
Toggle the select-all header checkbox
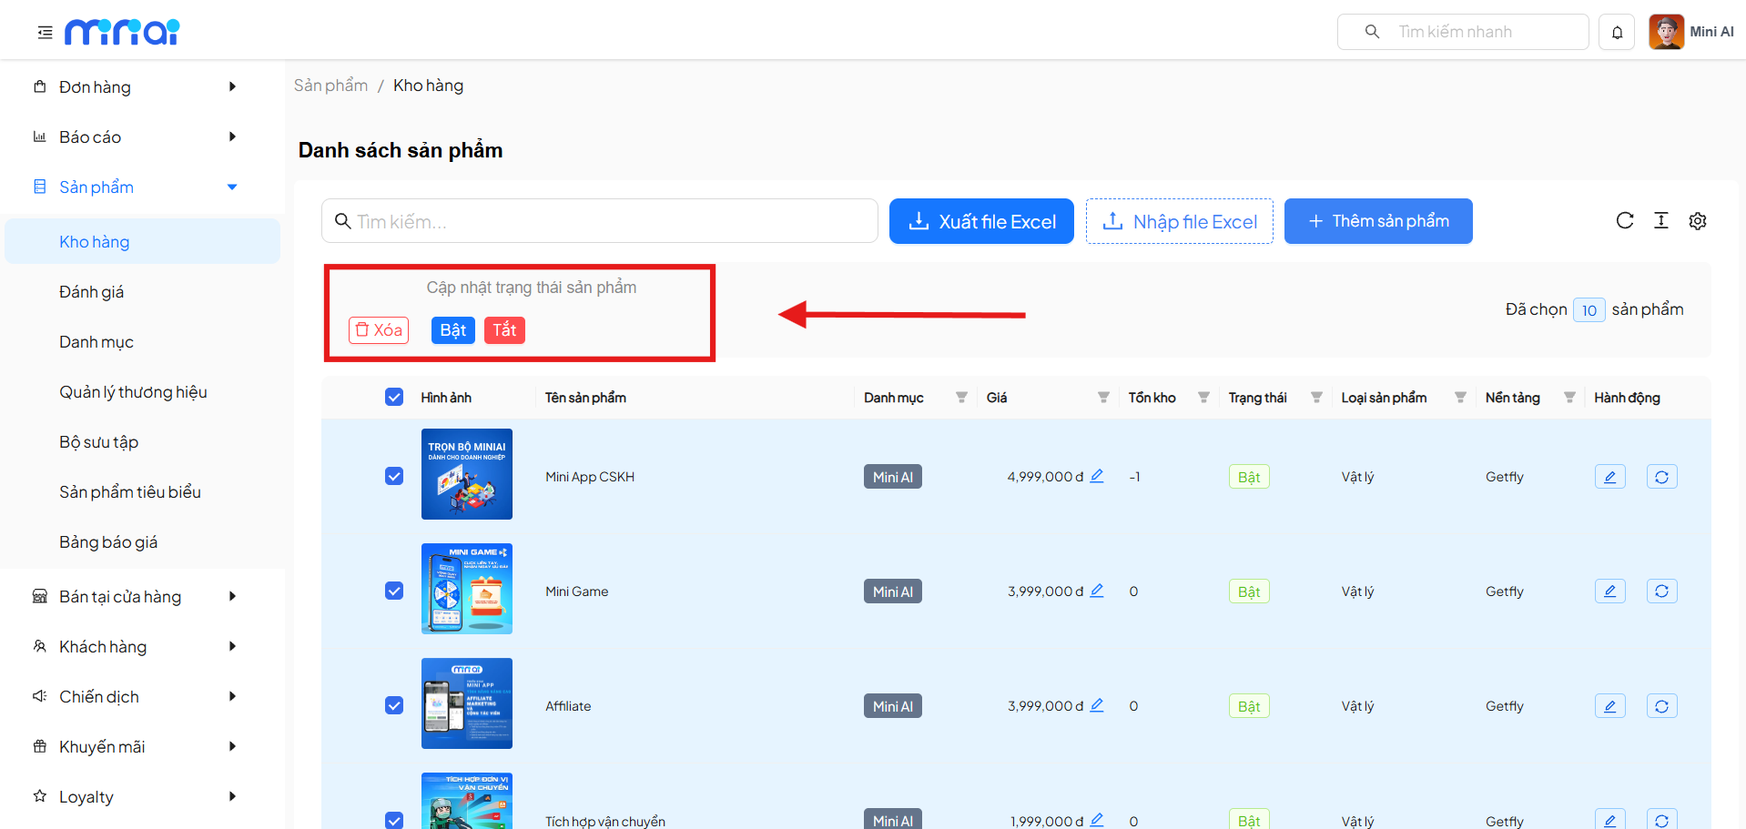(394, 398)
